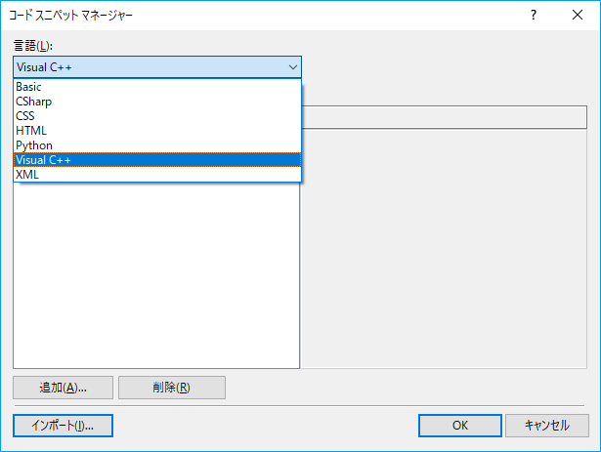Select Basic from the language list
Viewport: 601px width, 452px height.
click(x=157, y=87)
